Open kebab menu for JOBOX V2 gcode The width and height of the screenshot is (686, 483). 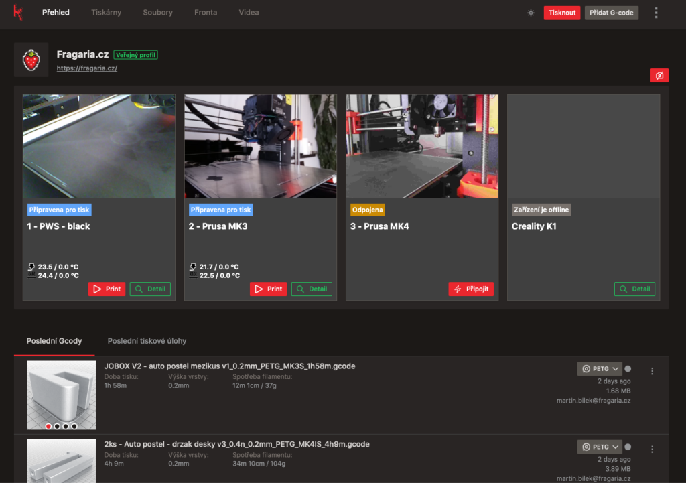click(x=653, y=371)
